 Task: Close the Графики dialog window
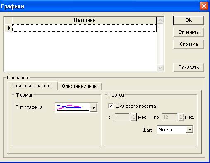tap(204, 6)
